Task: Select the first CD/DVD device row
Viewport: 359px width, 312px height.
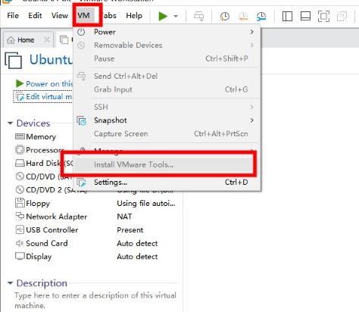Action: [44, 176]
